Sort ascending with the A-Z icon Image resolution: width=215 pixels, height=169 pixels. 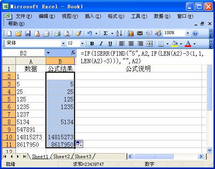(x=119, y=33)
